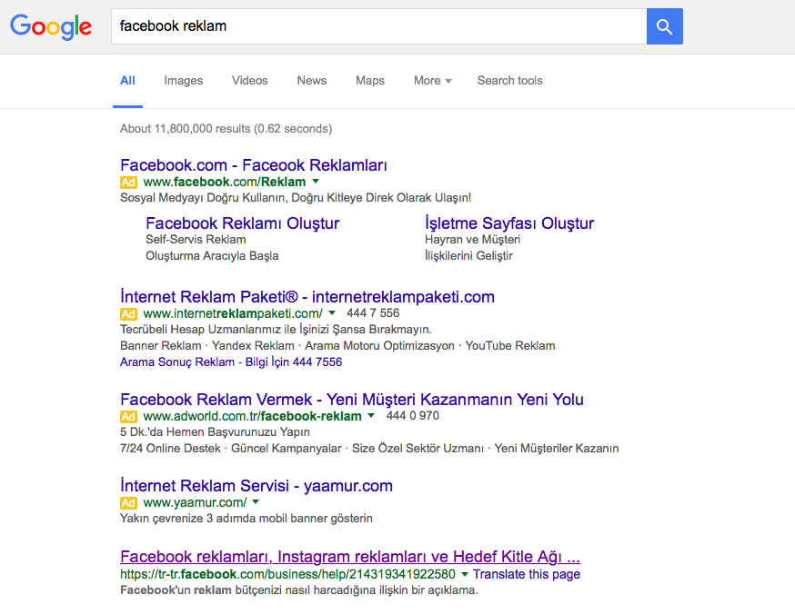The width and height of the screenshot is (795, 614).
Task: Open the İşletme Sayfası Oluştur sitelink
Action: point(509,223)
